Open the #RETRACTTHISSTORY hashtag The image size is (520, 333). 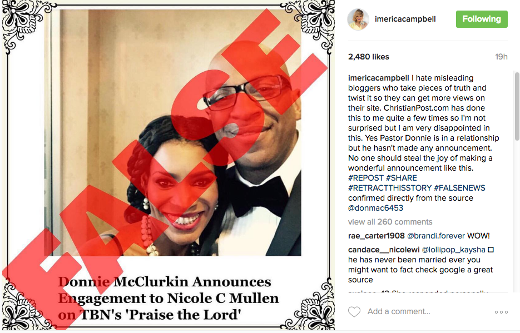[390, 188]
